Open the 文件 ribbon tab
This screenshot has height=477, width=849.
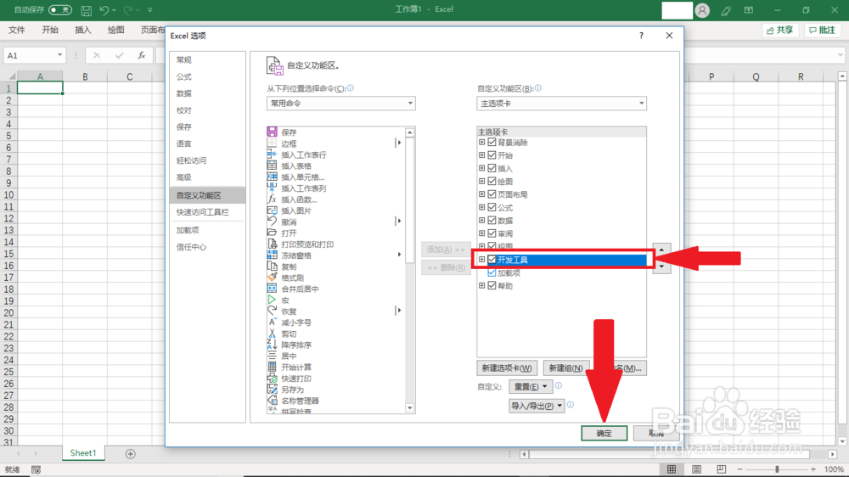click(x=17, y=30)
